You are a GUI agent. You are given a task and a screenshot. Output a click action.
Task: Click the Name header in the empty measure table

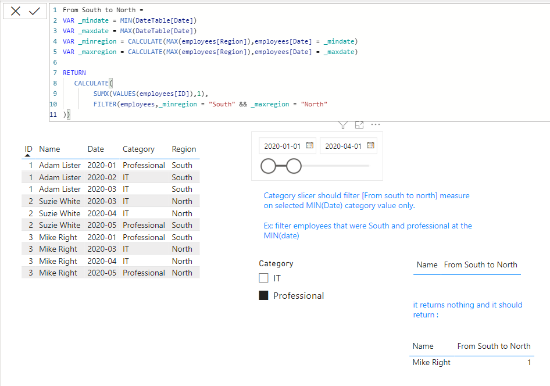click(x=427, y=265)
